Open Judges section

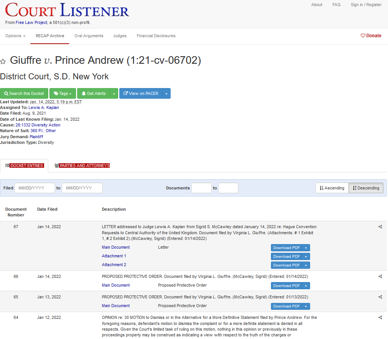pyautogui.click(x=120, y=36)
